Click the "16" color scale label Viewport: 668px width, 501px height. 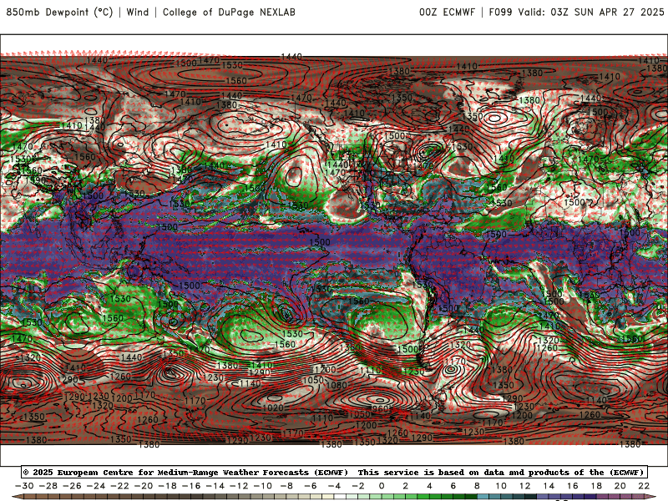(573, 486)
